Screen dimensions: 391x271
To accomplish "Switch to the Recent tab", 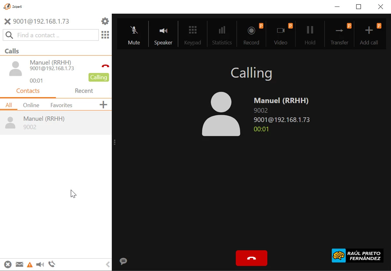I will pyautogui.click(x=84, y=91).
